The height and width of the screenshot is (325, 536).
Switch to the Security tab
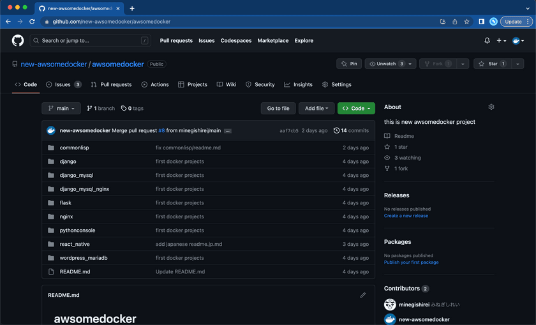tap(260, 84)
